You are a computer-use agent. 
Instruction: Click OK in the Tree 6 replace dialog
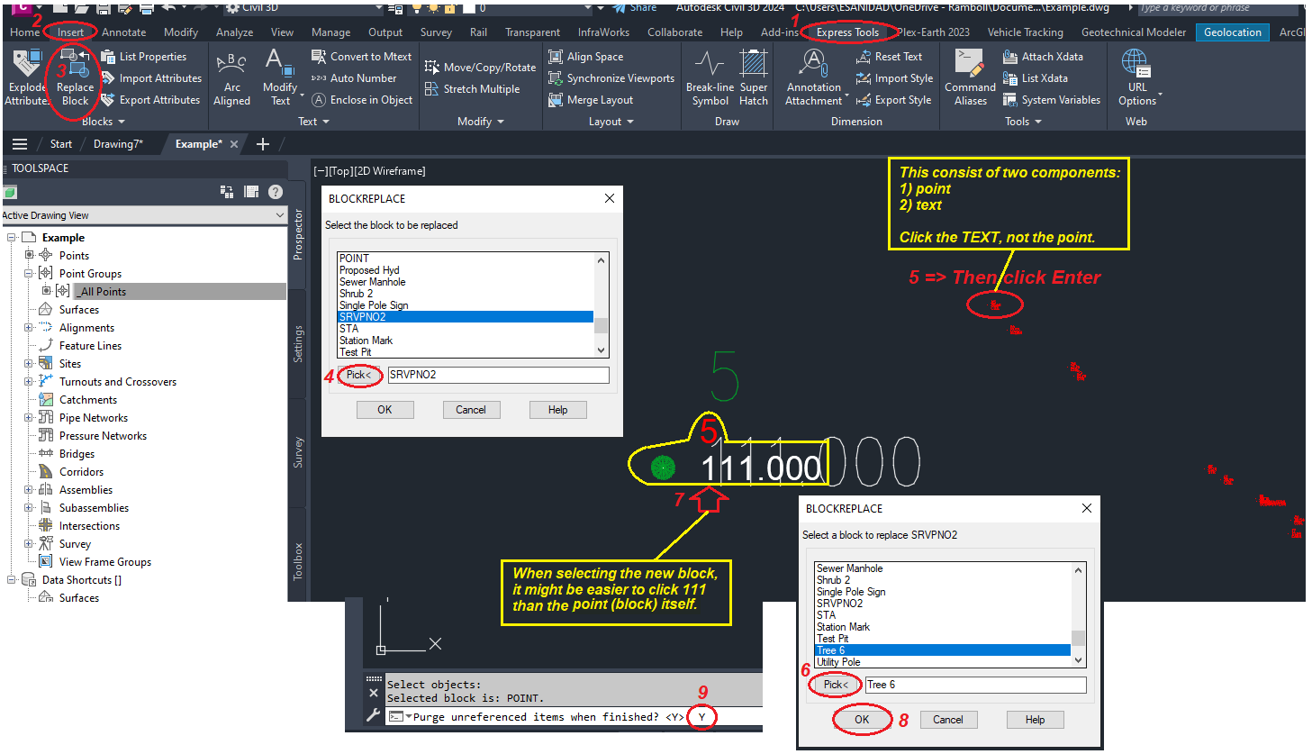tap(862, 719)
